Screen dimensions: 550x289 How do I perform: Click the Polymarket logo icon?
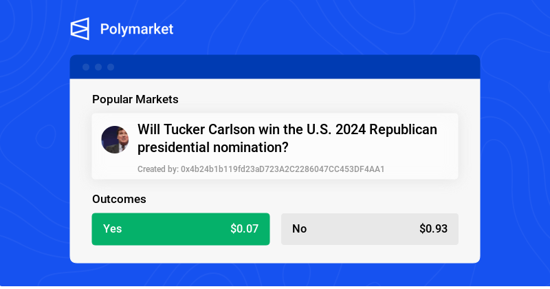pyautogui.click(x=80, y=29)
